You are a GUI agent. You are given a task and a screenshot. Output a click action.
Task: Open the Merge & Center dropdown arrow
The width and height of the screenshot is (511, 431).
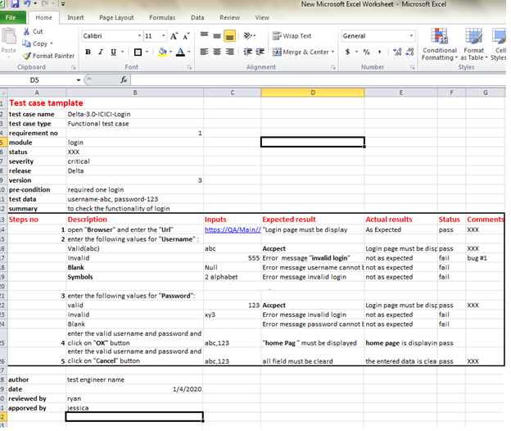point(333,52)
